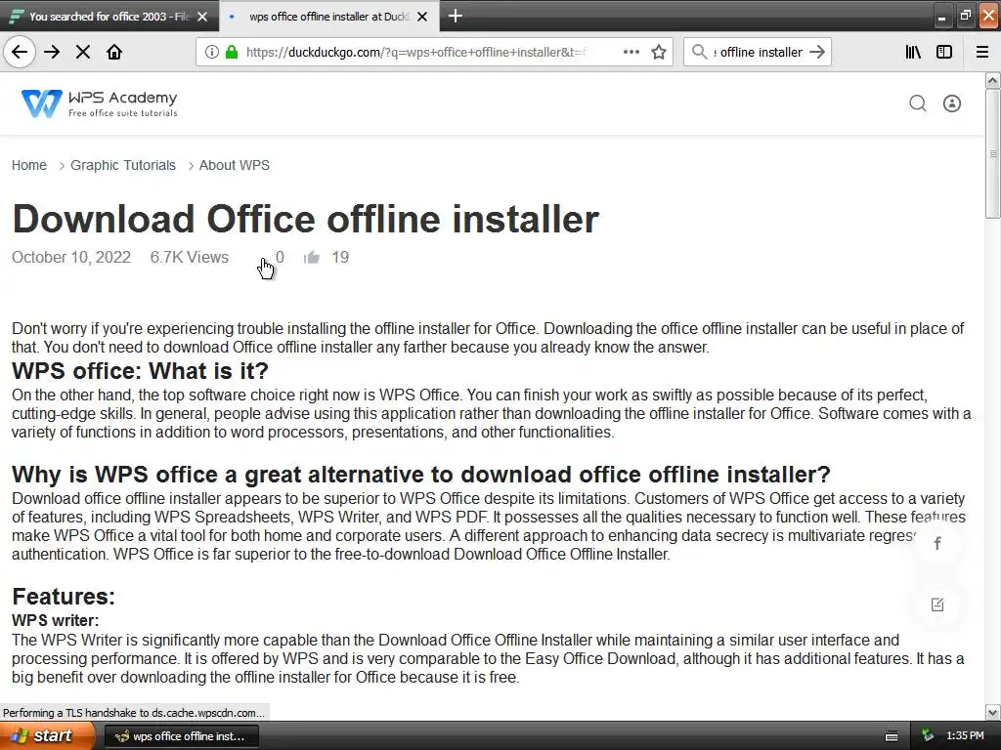Click the WPS Academy logo
This screenshot has width=1001, height=750.
point(99,104)
